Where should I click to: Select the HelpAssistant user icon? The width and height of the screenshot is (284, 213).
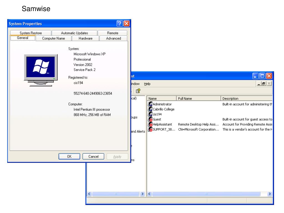pos(150,124)
